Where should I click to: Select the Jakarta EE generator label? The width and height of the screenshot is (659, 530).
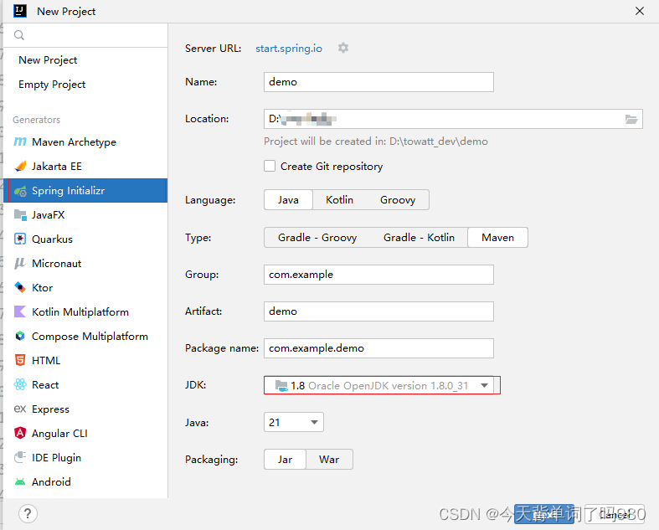[x=57, y=167]
